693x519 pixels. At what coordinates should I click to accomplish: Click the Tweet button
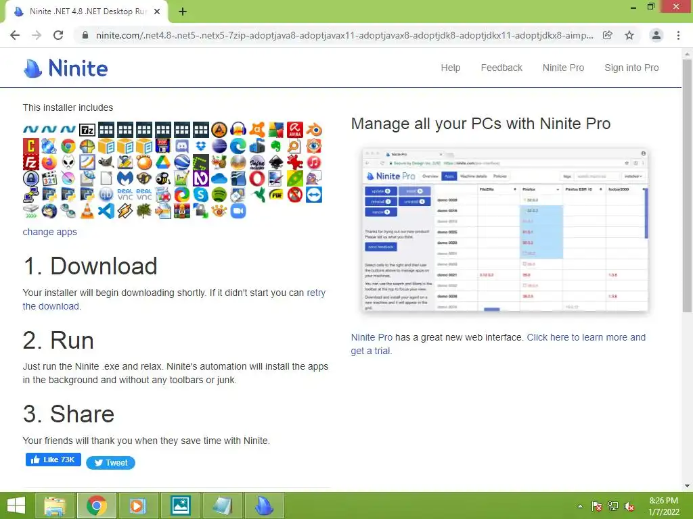pyautogui.click(x=110, y=462)
